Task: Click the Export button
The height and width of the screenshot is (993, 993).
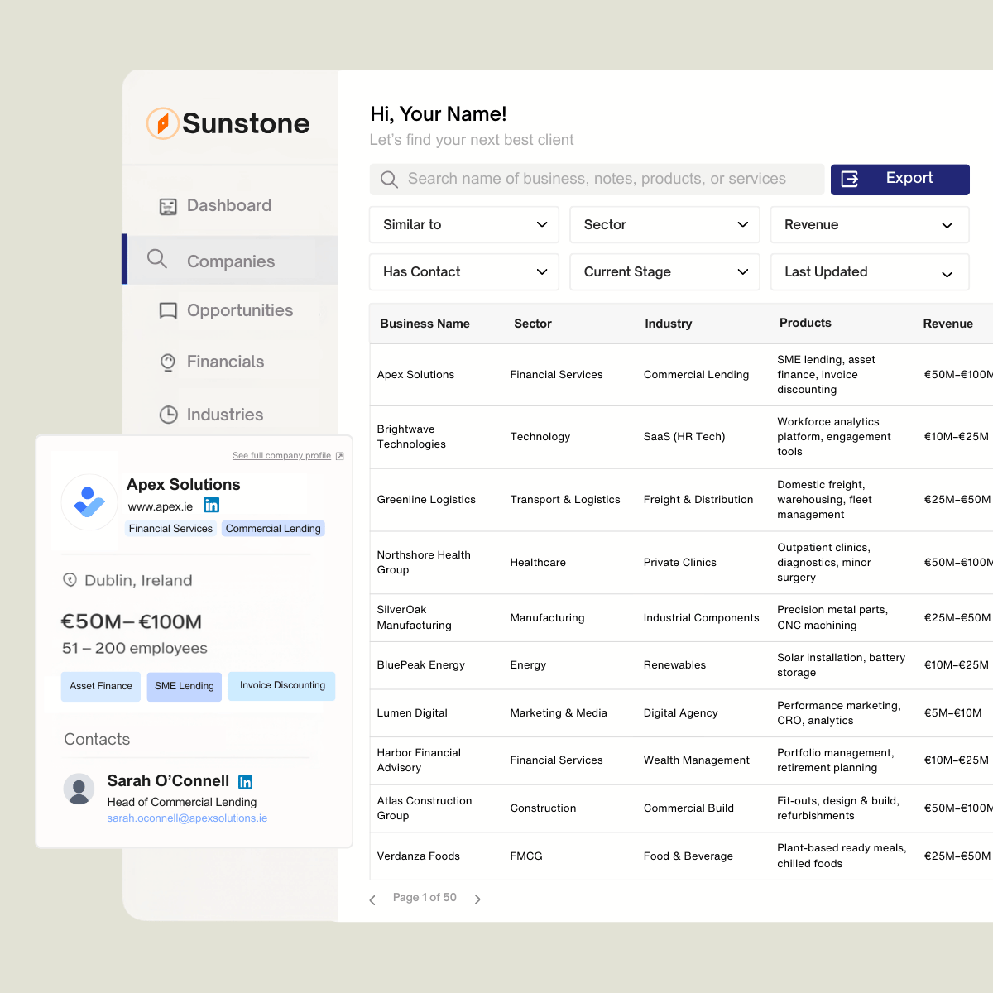Action: (x=900, y=180)
